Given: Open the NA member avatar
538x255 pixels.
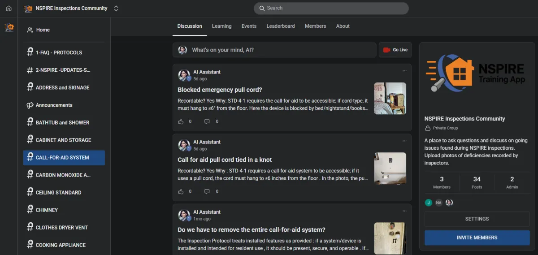Looking at the screenshot, I should [x=439, y=203].
